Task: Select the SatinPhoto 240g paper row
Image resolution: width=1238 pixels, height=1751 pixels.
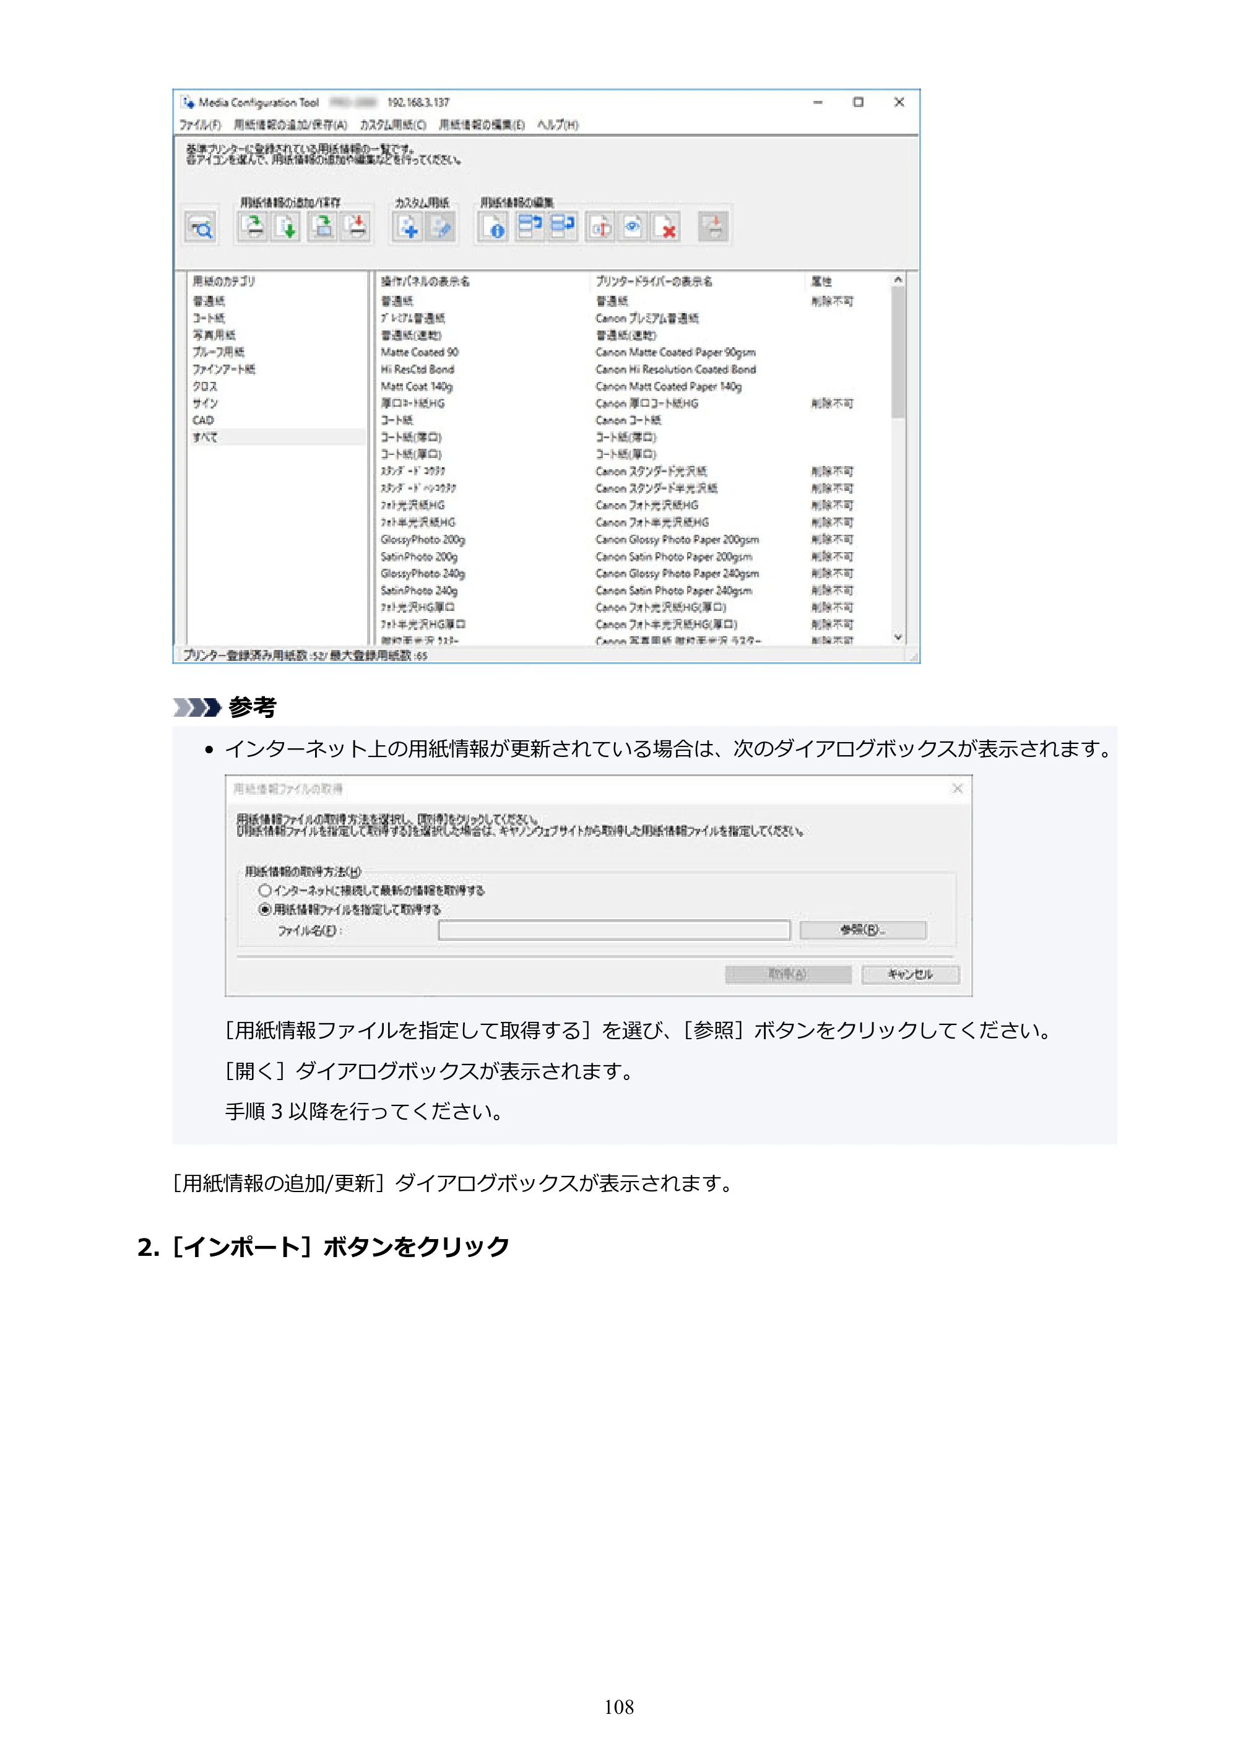Action: click(x=419, y=590)
